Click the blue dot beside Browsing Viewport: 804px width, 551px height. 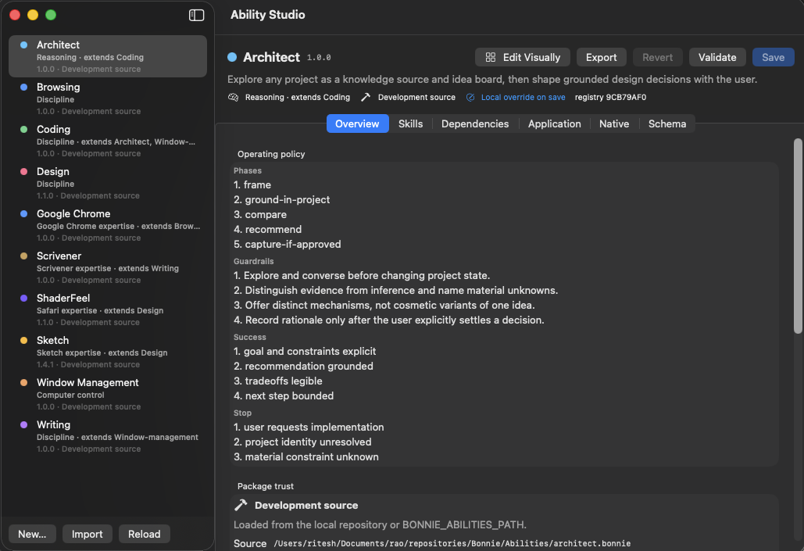[x=23, y=88]
